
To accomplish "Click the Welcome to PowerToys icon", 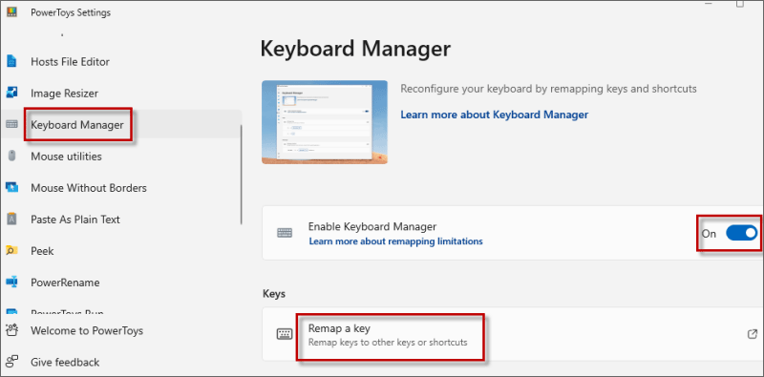I will pyautogui.click(x=11, y=330).
